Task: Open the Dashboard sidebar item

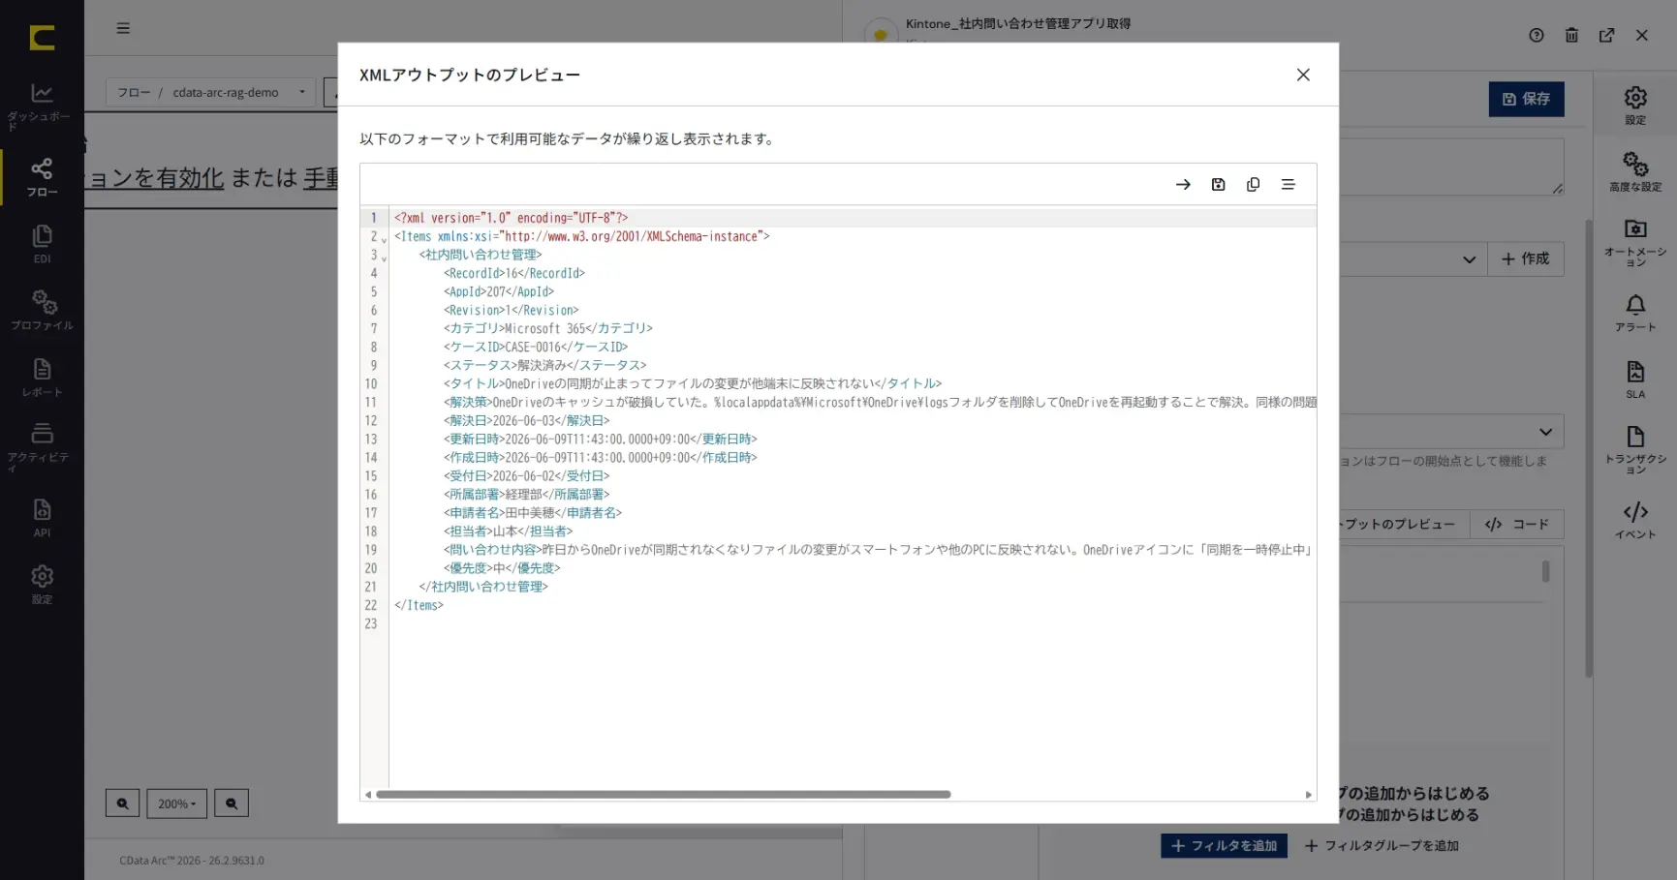Action: tap(42, 106)
